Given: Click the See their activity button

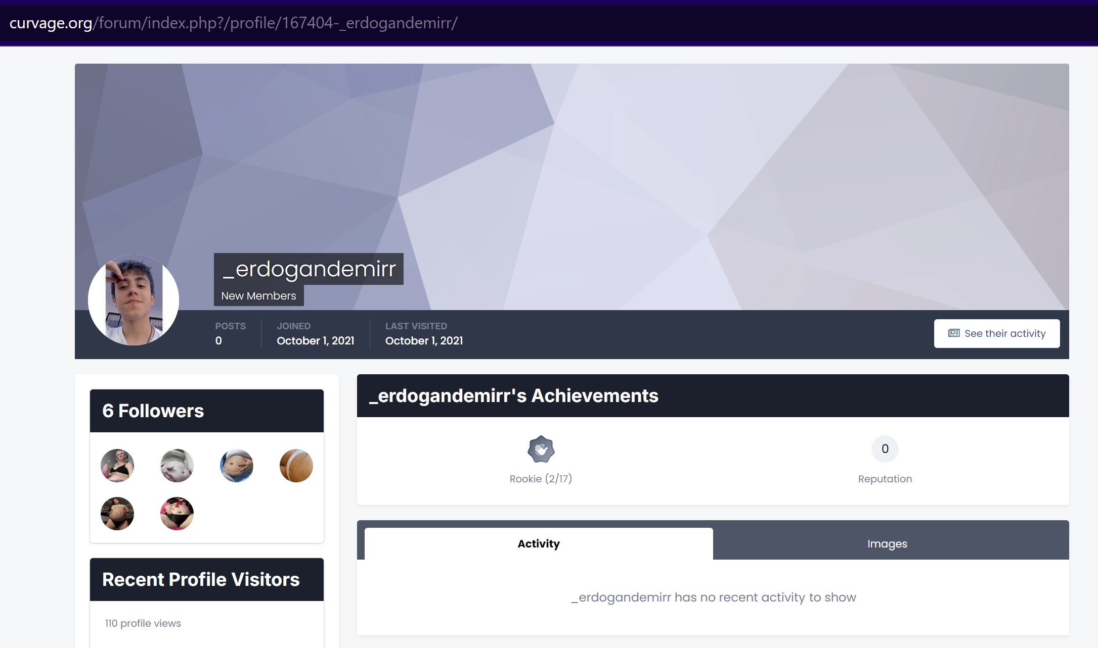Looking at the screenshot, I should pos(996,333).
